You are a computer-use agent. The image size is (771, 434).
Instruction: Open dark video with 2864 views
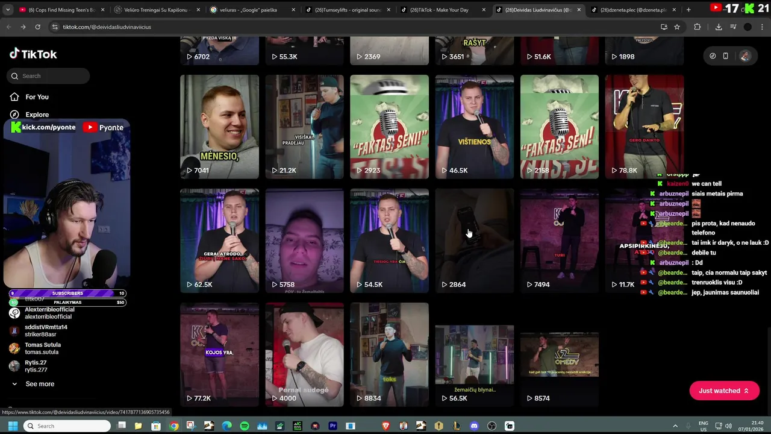click(x=474, y=241)
